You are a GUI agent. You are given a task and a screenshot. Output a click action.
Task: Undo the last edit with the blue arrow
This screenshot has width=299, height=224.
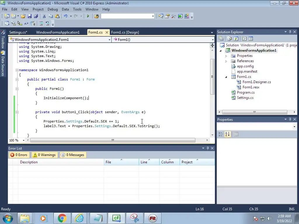66,16
